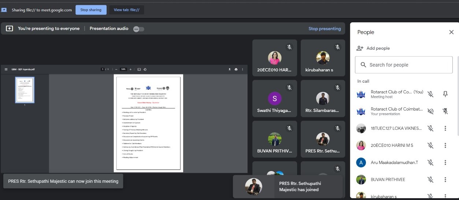459x200 pixels.
Task: Click the Add people icon
Action: tap(360, 48)
